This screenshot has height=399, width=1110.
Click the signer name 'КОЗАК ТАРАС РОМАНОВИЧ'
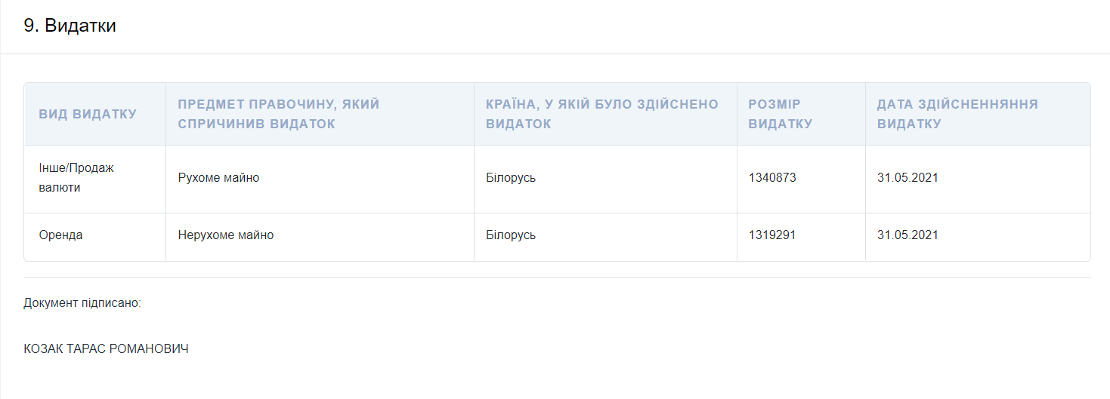[x=106, y=349]
